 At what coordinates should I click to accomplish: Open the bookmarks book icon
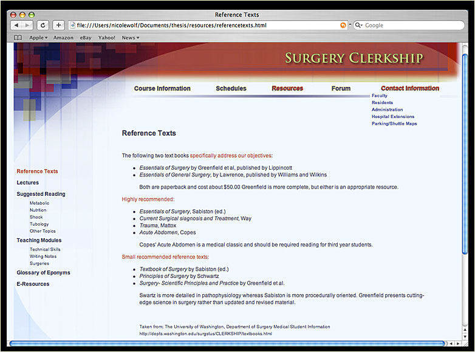point(18,38)
